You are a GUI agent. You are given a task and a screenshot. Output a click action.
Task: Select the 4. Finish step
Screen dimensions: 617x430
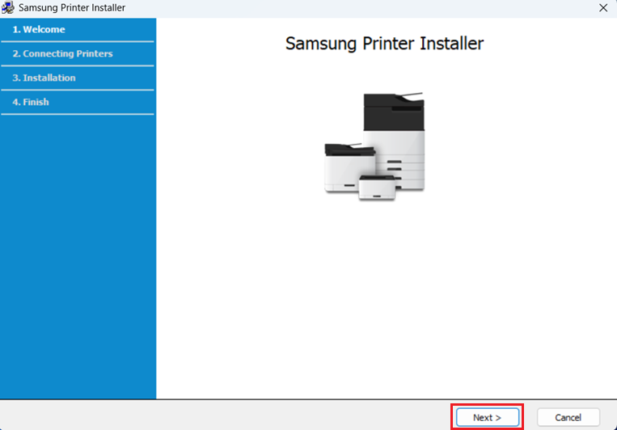tap(31, 102)
